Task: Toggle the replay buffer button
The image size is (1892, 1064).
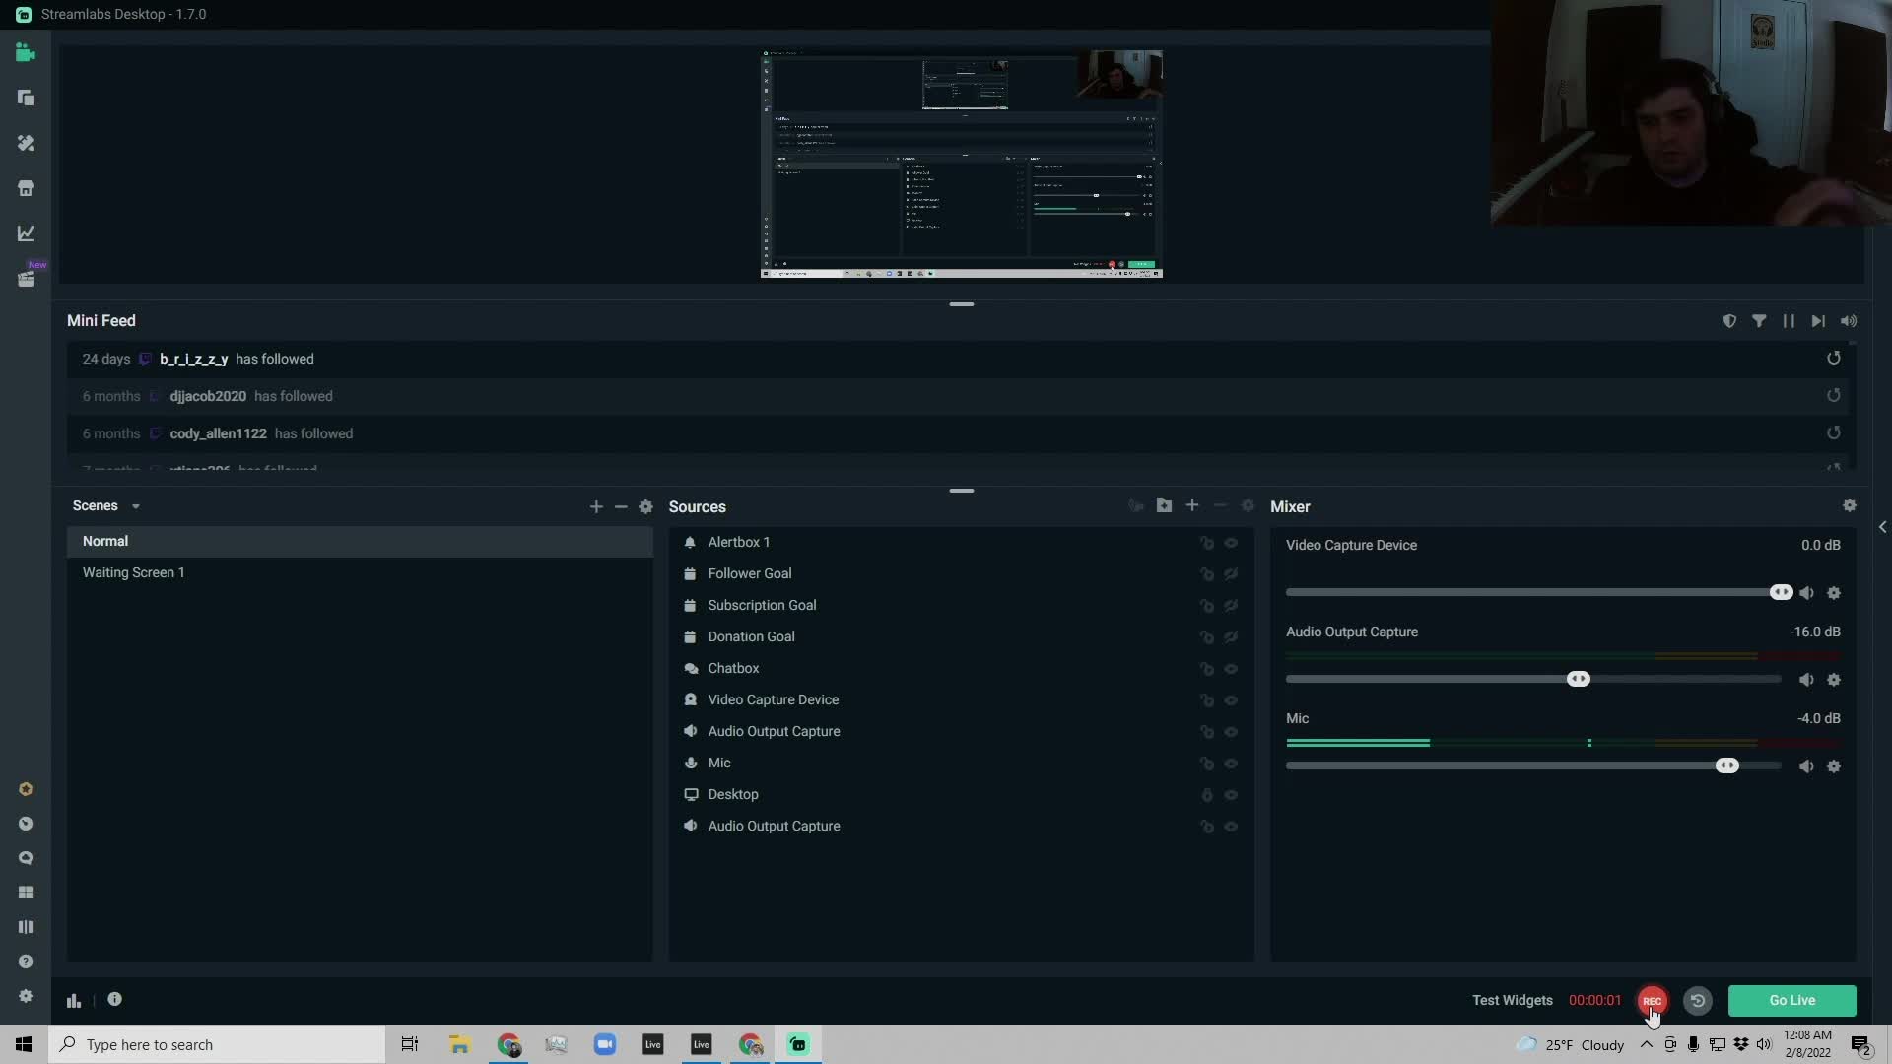Action: (1697, 1001)
